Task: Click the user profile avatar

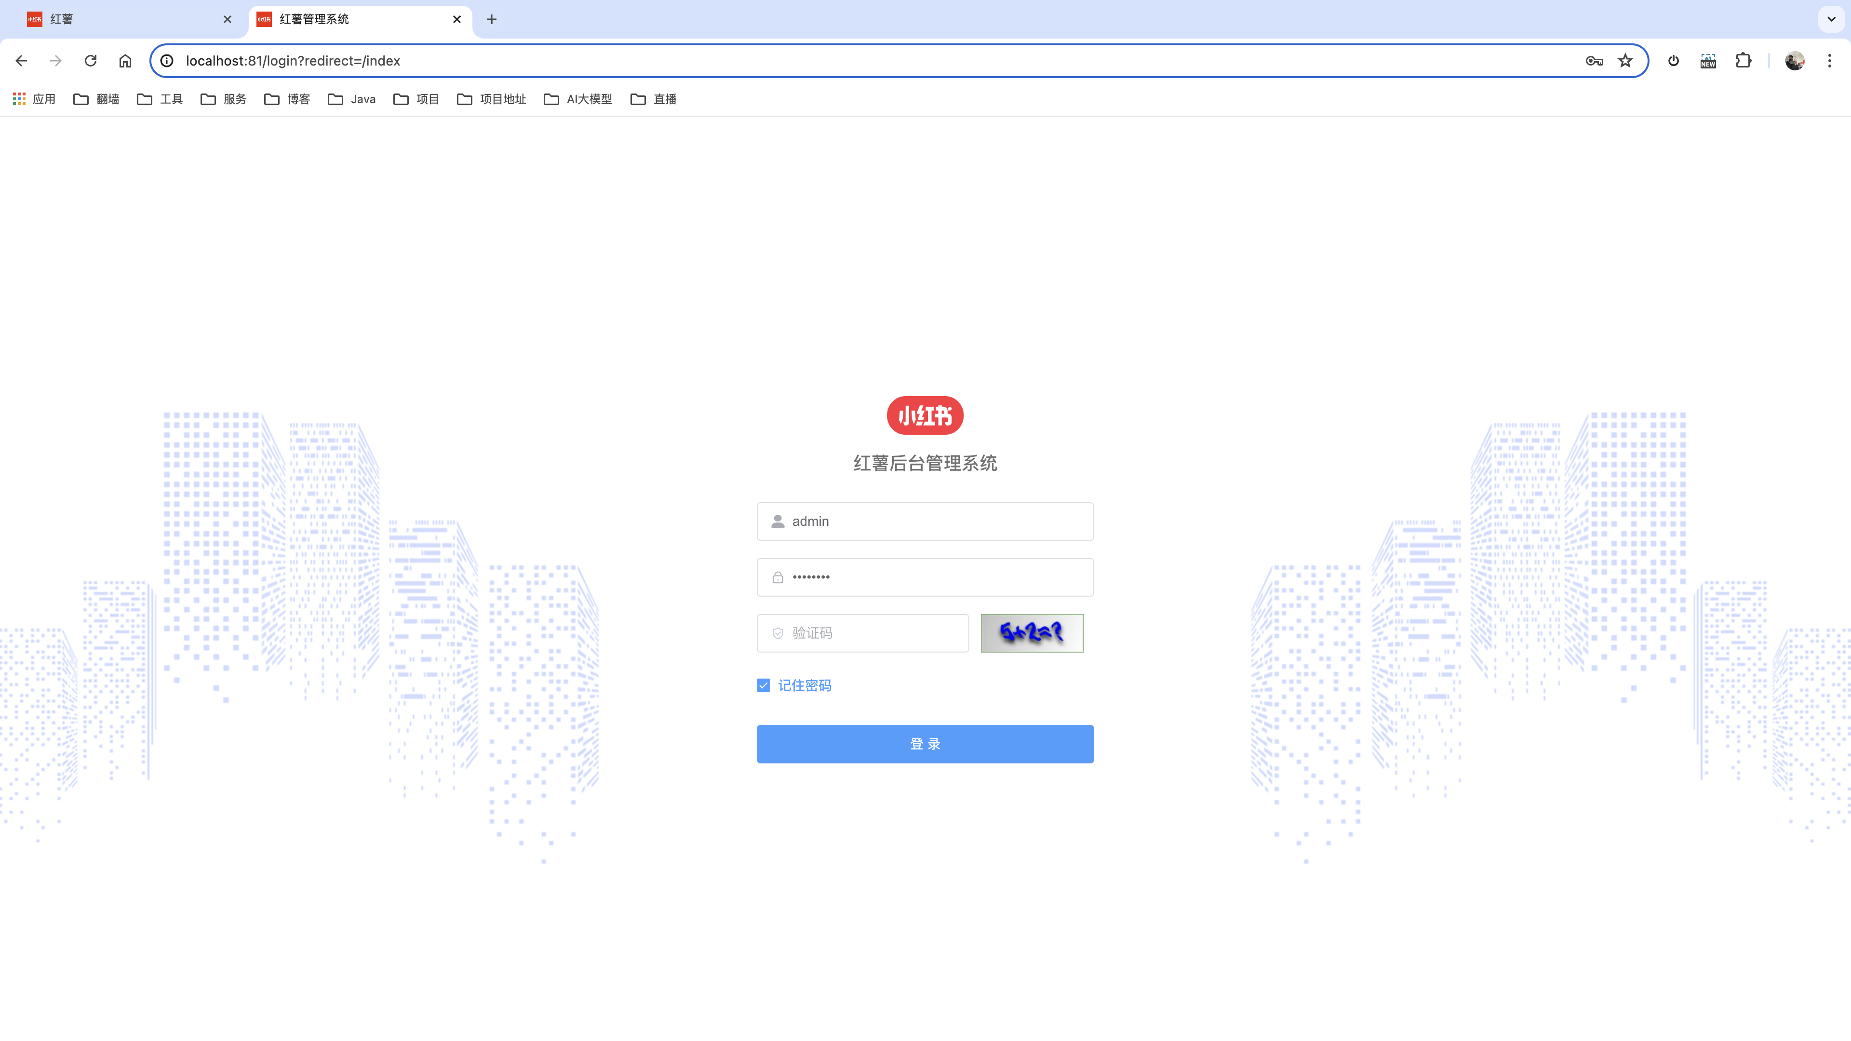Action: tap(1794, 61)
